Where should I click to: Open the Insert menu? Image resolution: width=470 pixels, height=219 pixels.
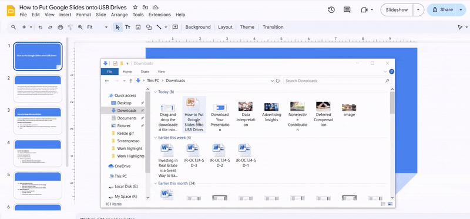coord(65,15)
